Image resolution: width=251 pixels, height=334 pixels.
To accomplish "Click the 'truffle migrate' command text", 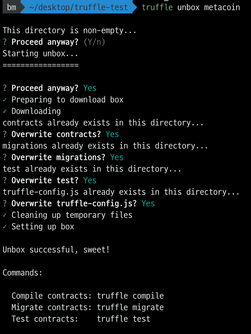I will click(x=130, y=307).
